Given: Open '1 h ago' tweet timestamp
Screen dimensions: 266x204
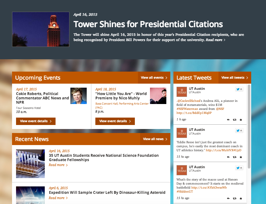Looking at the screenshot, I should click(x=181, y=119).
